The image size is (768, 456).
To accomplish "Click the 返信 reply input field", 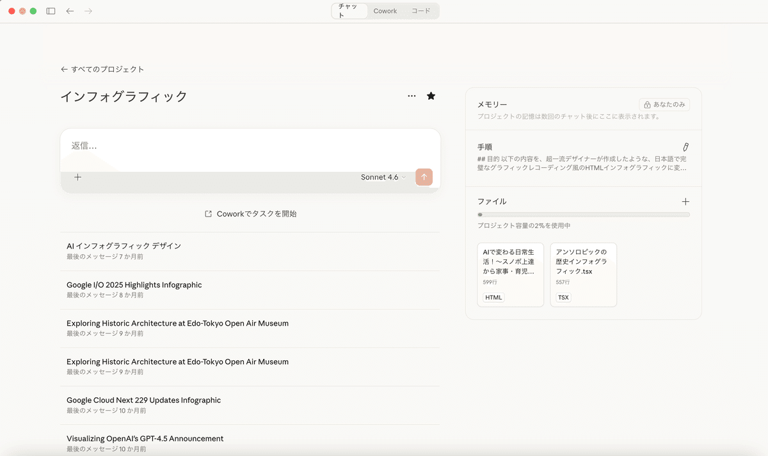I will coord(250,146).
